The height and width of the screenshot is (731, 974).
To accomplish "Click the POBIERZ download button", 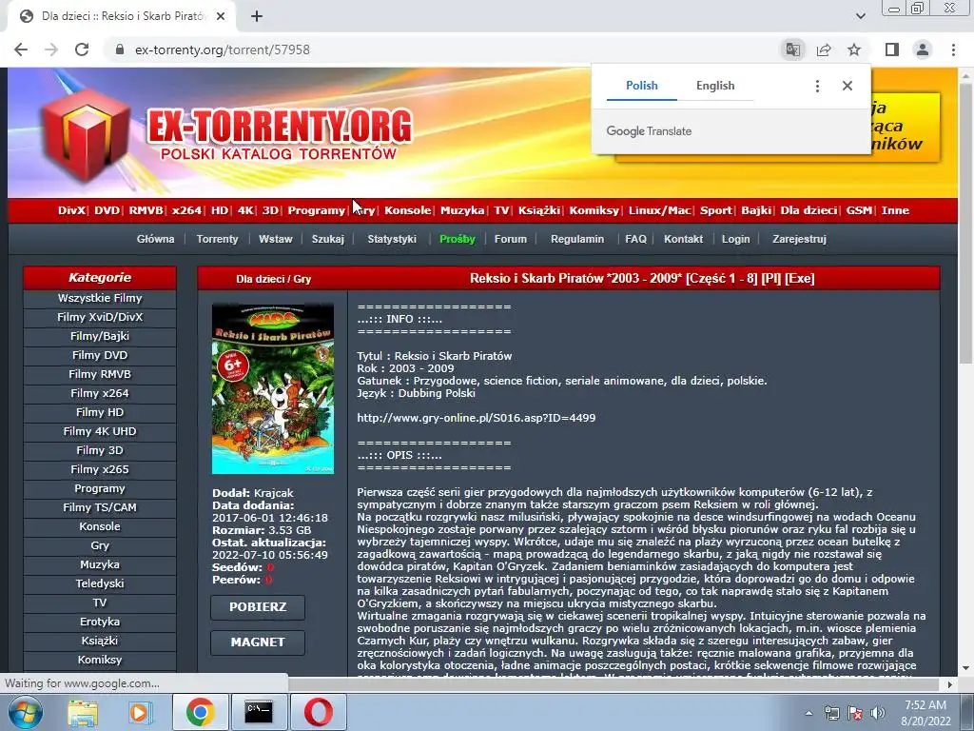I will [x=258, y=607].
